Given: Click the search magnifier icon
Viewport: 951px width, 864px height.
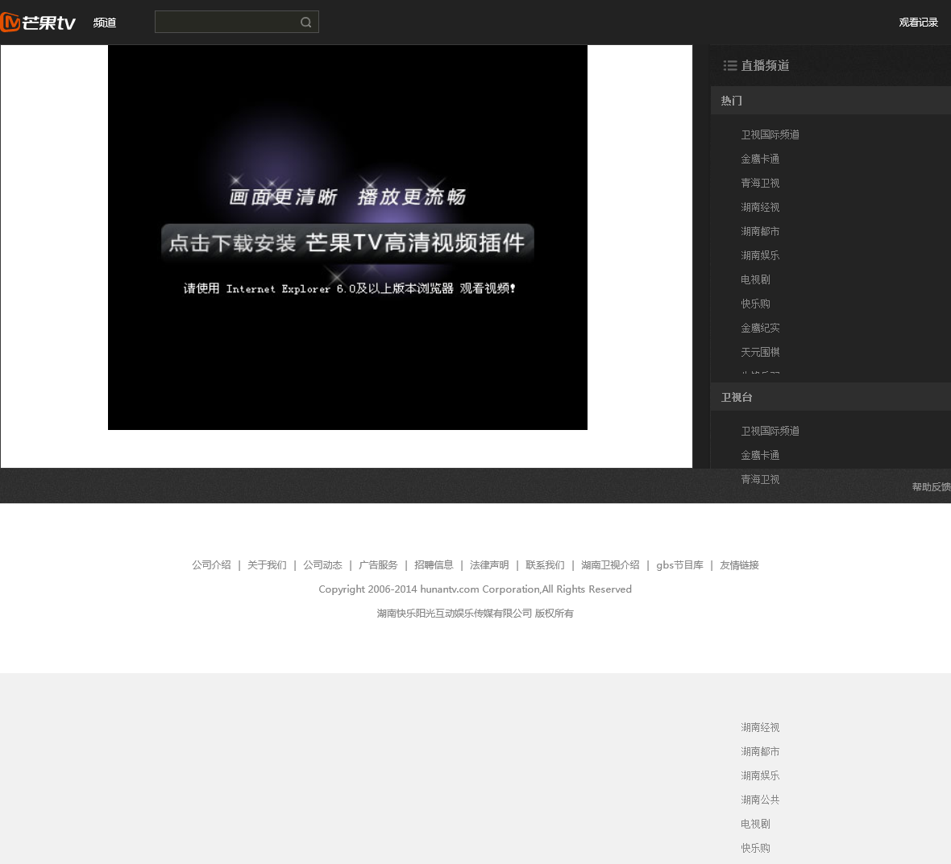Looking at the screenshot, I should (x=305, y=23).
